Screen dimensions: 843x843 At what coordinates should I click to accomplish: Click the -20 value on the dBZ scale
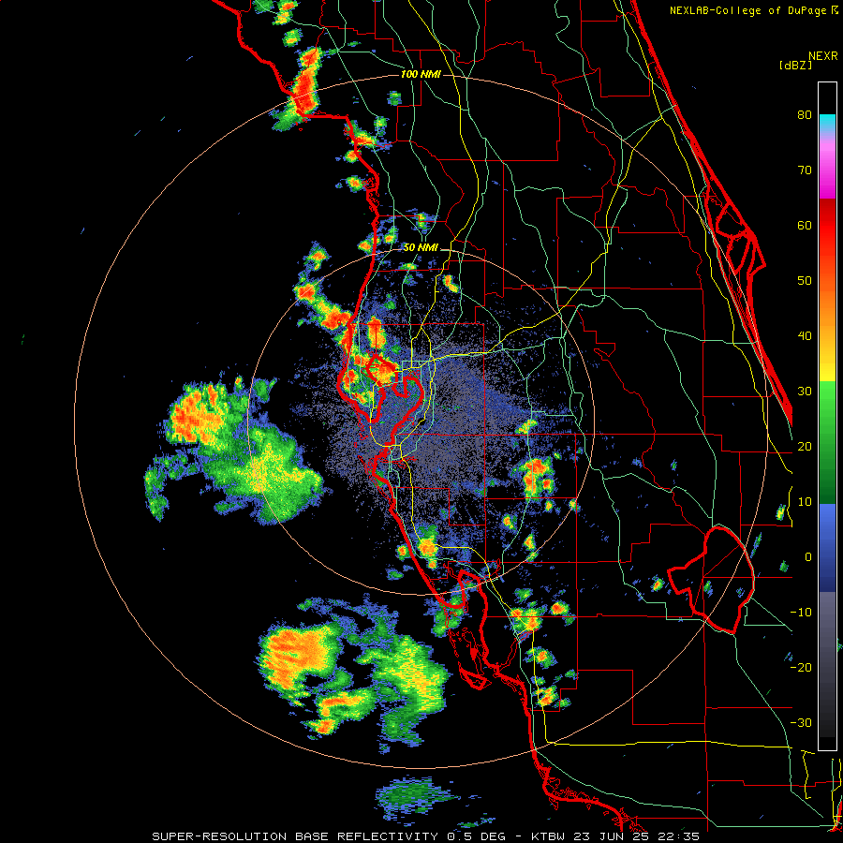click(801, 668)
